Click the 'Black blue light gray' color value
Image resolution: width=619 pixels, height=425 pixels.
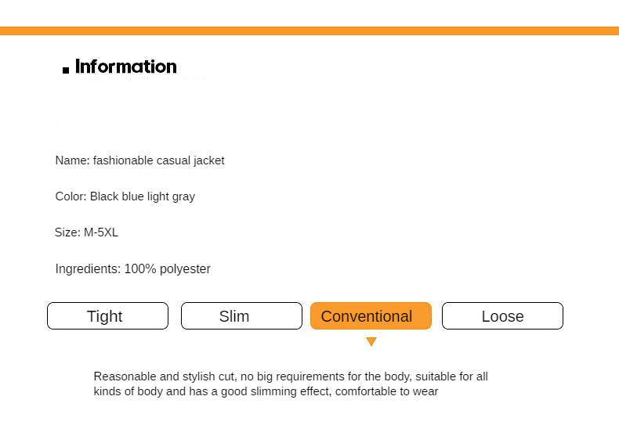click(143, 196)
